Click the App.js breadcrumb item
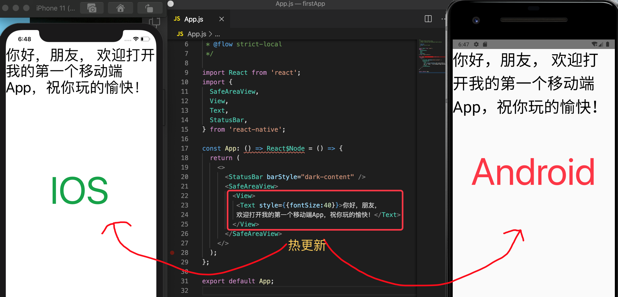The width and height of the screenshot is (618, 297). 197,34
